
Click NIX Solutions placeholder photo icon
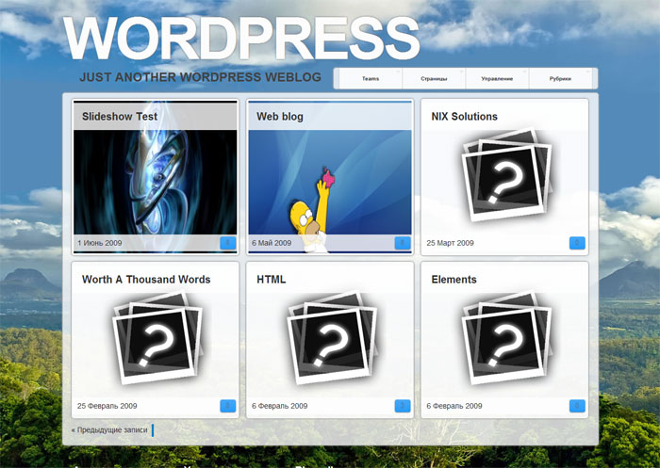[507, 174]
